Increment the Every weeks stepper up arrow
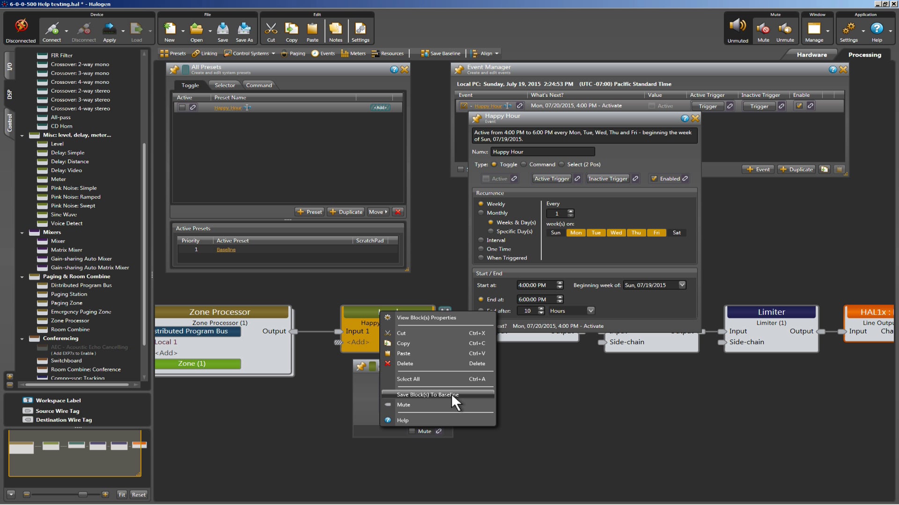The width and height of the screenshot is (899, 505). pos(570,211)
